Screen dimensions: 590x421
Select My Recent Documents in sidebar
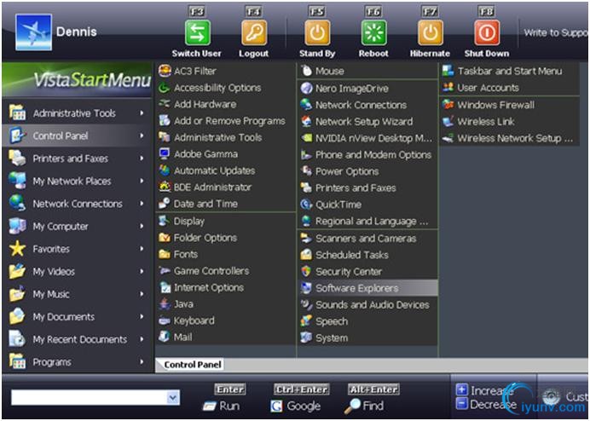(77, 339)
